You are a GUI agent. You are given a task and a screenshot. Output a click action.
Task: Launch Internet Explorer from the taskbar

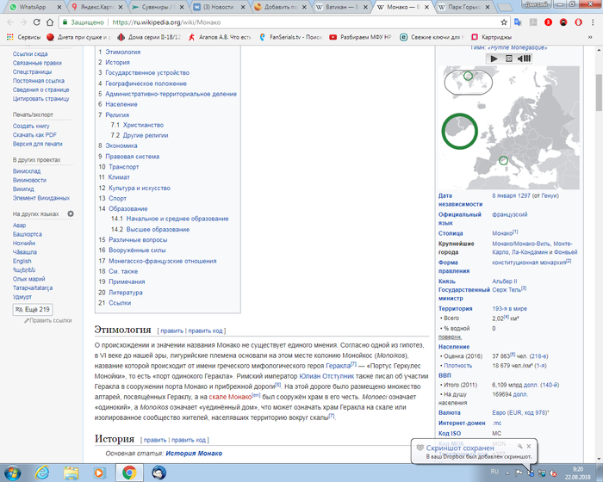click(40, 472)
